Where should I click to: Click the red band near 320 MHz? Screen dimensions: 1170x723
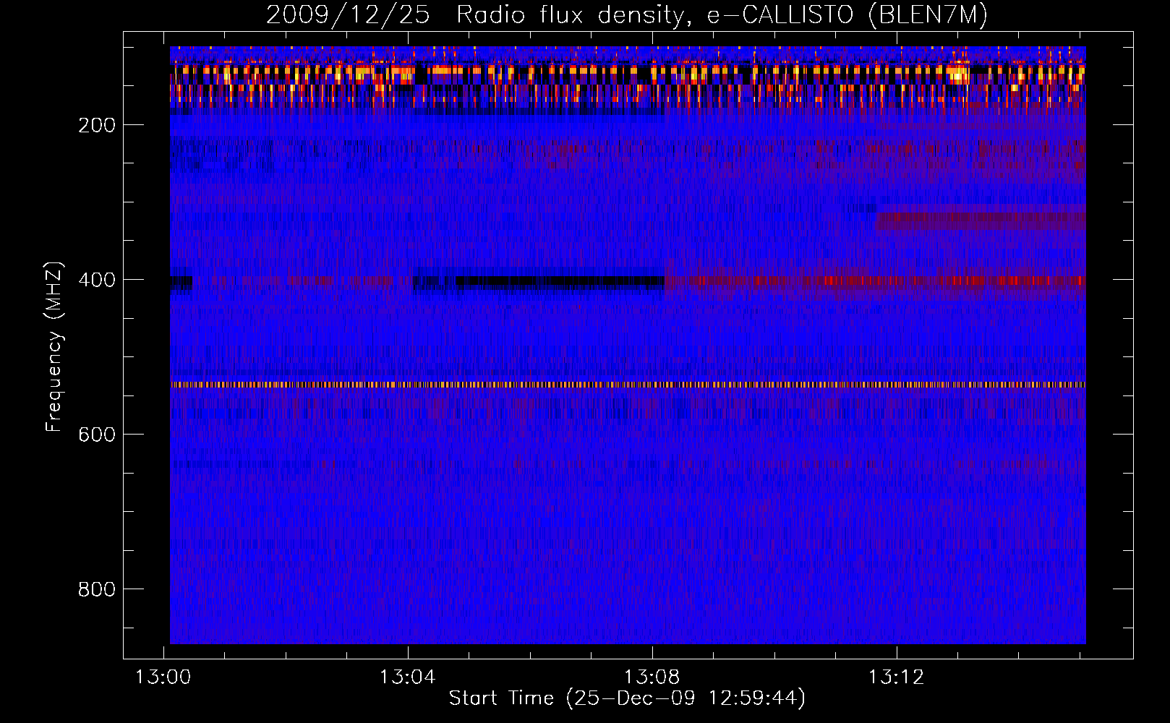(981, 221)
